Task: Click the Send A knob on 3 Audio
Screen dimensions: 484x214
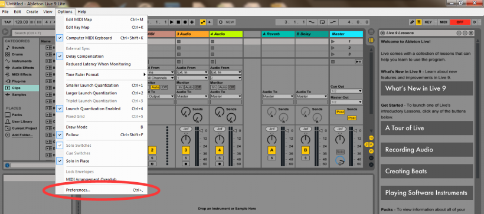Action: 186,111
